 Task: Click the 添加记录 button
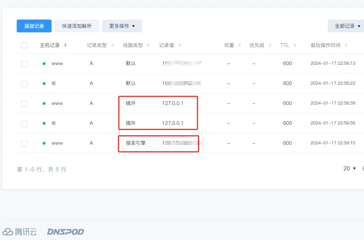point(34,26)
